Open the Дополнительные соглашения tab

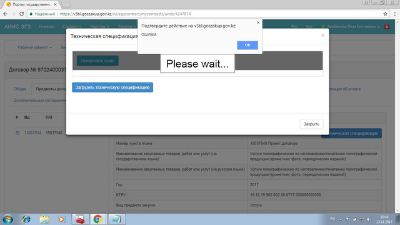click(x=39, y=101)
